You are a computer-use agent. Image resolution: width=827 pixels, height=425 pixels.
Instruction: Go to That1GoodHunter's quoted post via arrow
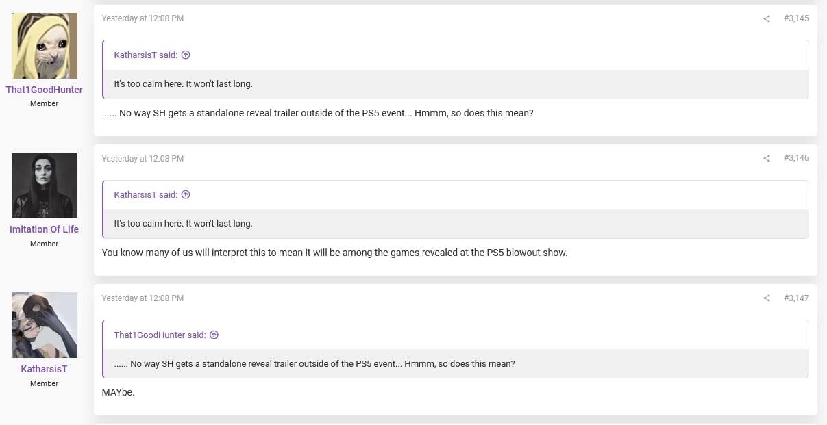[214, 335]
